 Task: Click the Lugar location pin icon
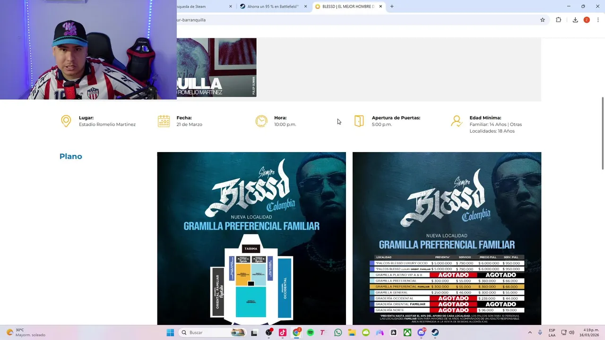(x=66, y=121)
